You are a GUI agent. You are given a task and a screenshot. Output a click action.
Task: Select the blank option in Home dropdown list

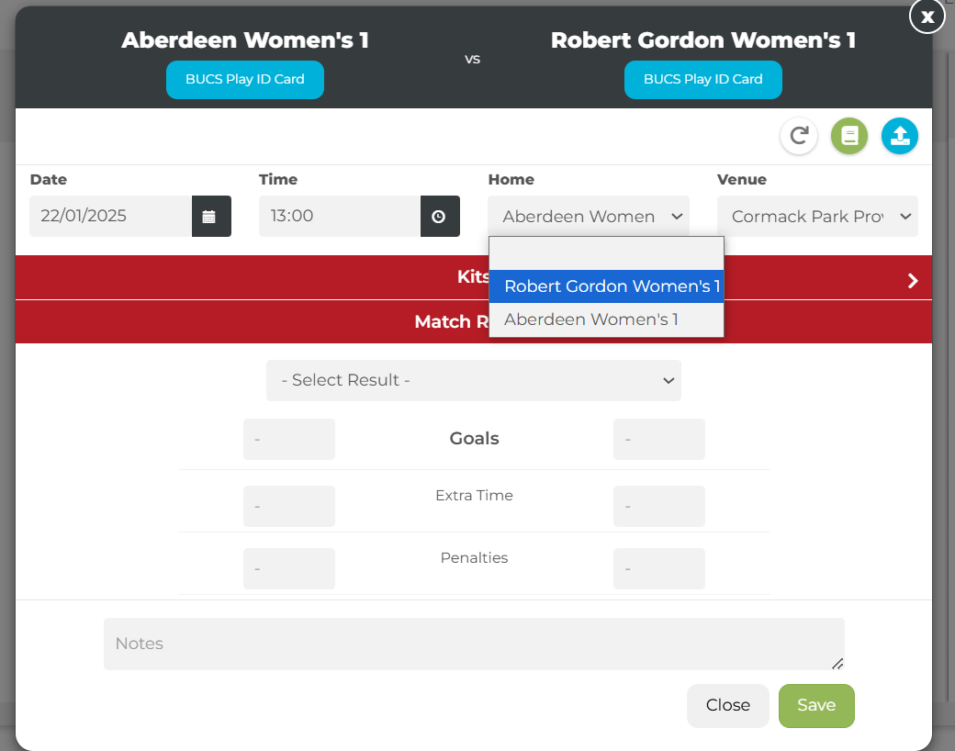(607, 253)
